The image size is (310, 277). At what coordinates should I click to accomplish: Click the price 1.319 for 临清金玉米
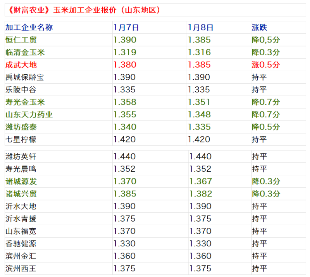(x=125, y=52)
